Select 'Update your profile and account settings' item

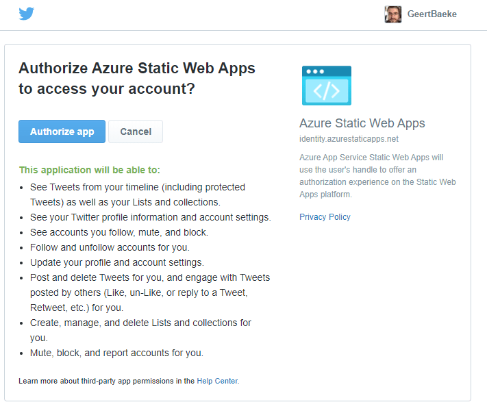tap(117, 262)
